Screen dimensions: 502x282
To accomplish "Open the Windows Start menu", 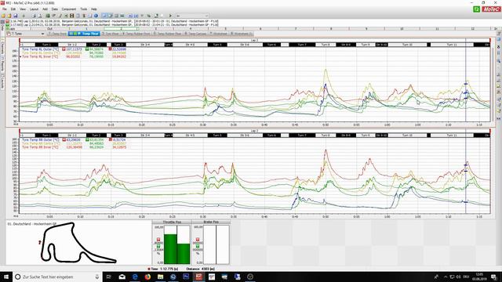I will (6, 277).
